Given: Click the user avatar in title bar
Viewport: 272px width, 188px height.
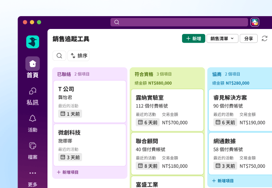Looking at the screenshot, I should point(254,22).
